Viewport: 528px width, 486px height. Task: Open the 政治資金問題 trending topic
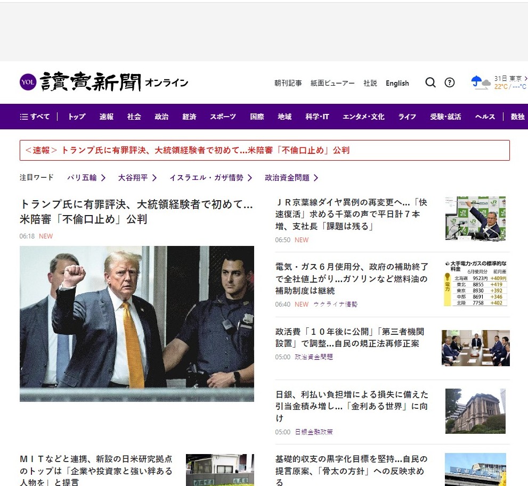point(291,178)
